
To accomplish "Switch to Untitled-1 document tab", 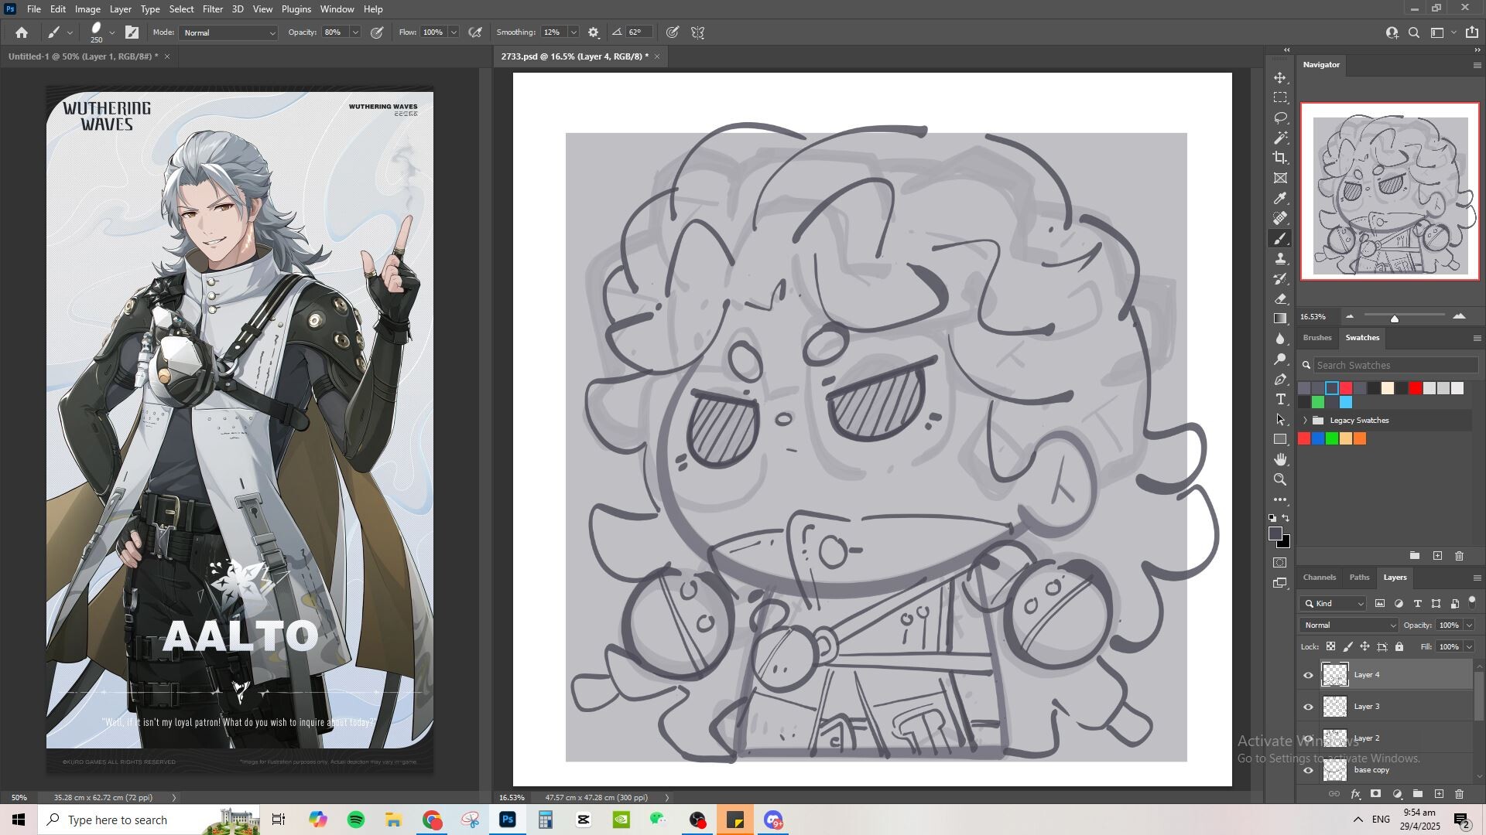I will (x=83, y=56).
